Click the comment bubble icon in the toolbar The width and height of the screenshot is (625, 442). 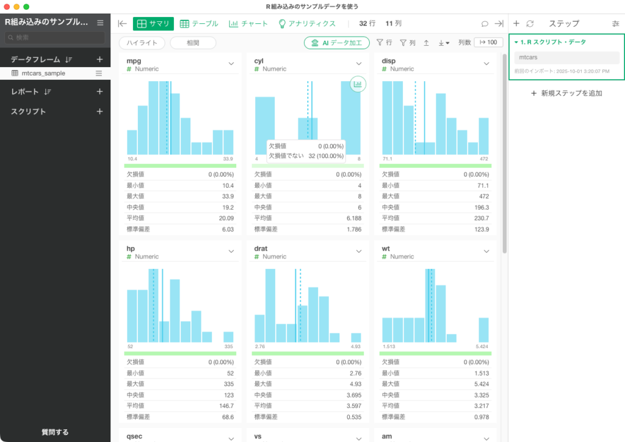click(x=485, y=24)
